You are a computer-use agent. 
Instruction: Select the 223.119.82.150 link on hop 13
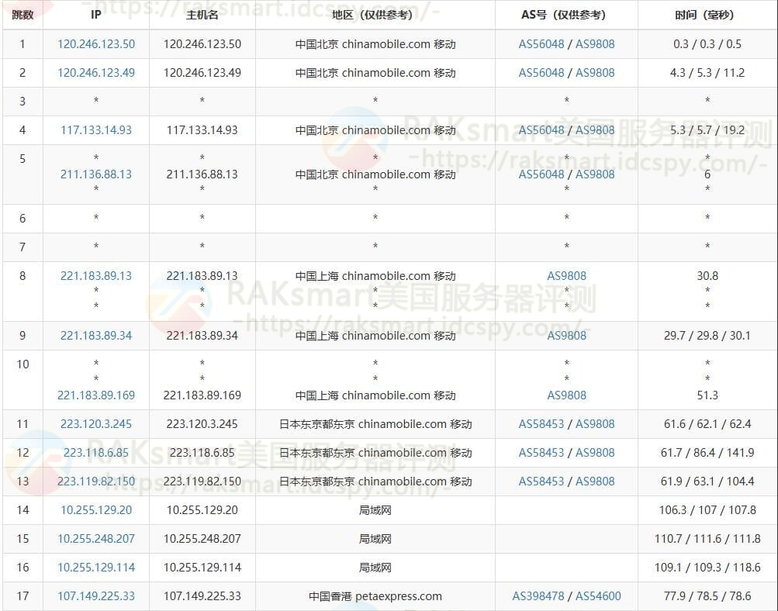[96, 482]
